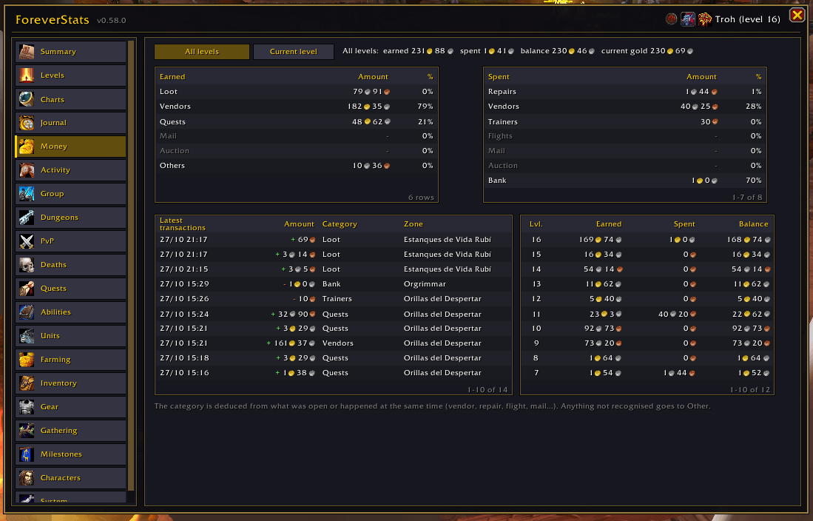
Task: Select the highlighted Money sidebar entry
Action: coord(70,147)
